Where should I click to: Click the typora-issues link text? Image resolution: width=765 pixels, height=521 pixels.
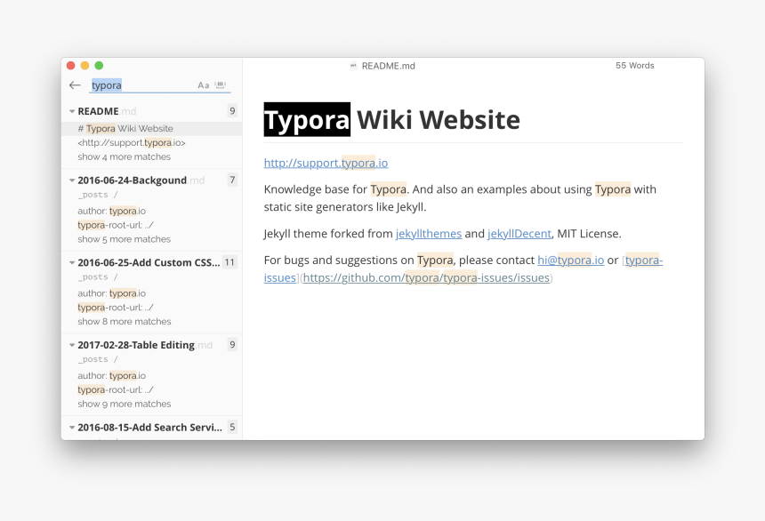coord(643,260)
